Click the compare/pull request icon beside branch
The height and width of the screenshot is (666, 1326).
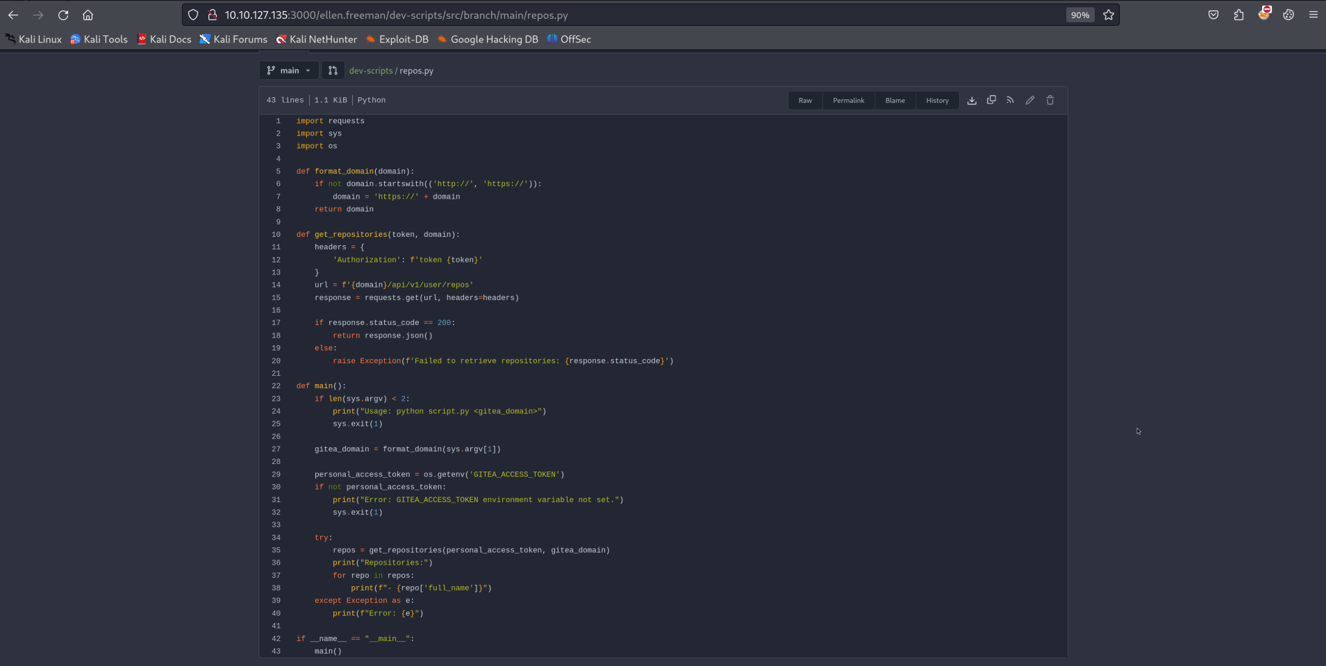coord(333,71)
